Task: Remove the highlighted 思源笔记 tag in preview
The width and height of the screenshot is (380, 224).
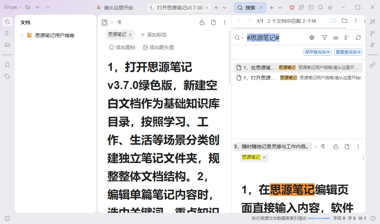Action: tap(264, 157)
